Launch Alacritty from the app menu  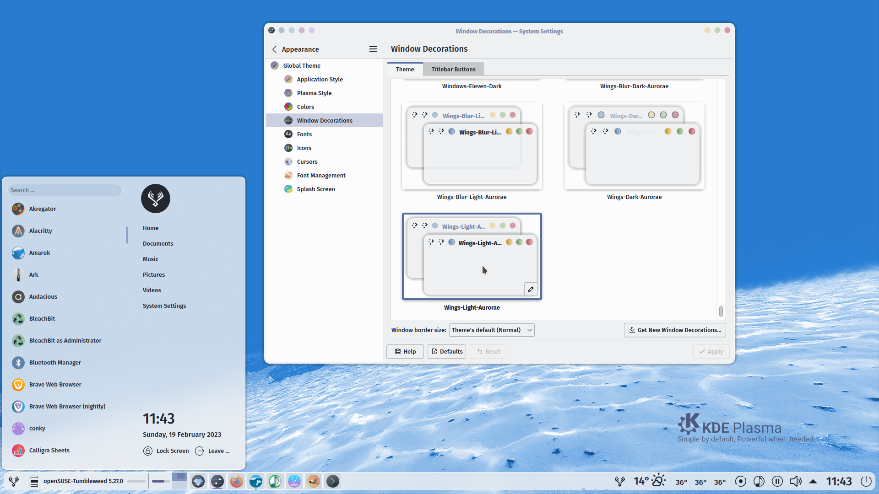point(65,231)
